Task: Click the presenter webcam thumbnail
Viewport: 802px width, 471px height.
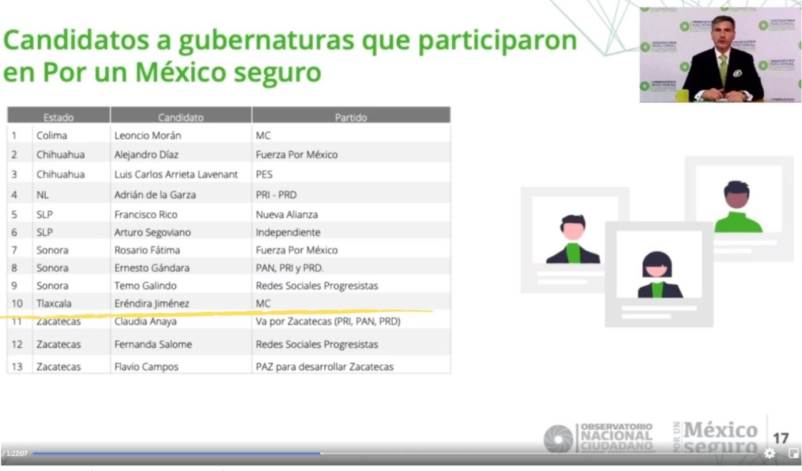Action: click(720, 55)
